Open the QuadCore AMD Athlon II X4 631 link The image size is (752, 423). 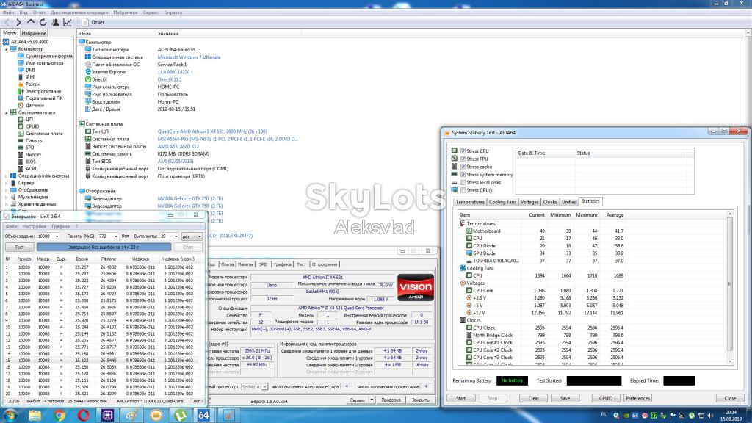coord(212,131)
